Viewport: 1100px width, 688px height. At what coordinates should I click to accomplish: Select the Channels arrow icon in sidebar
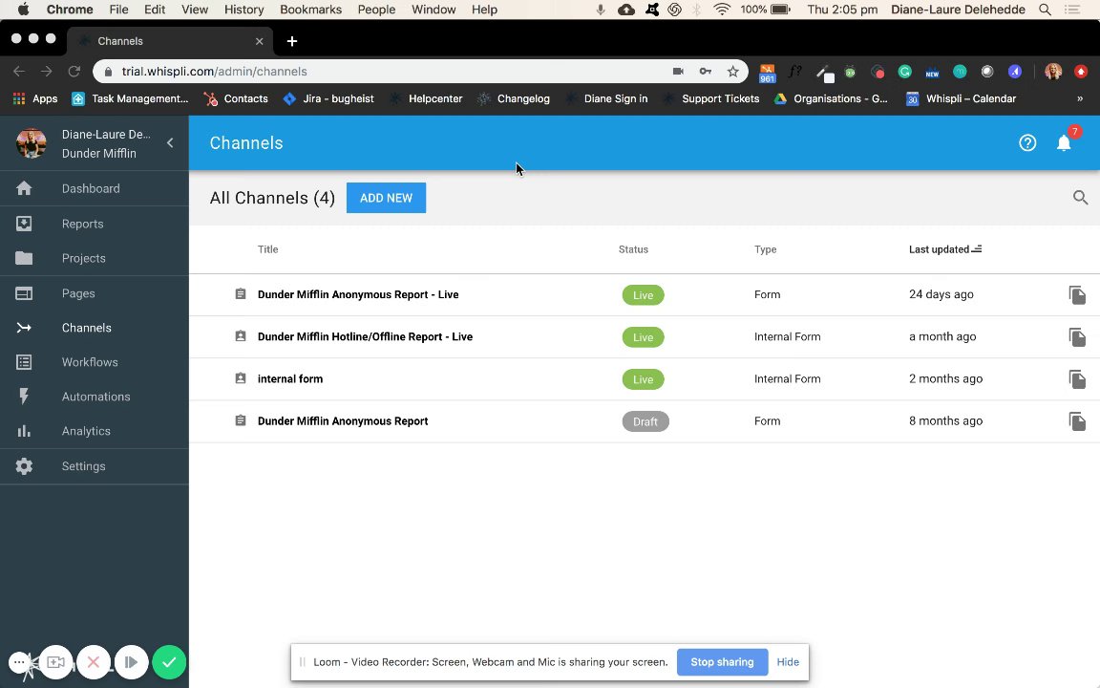click(24, 328)
